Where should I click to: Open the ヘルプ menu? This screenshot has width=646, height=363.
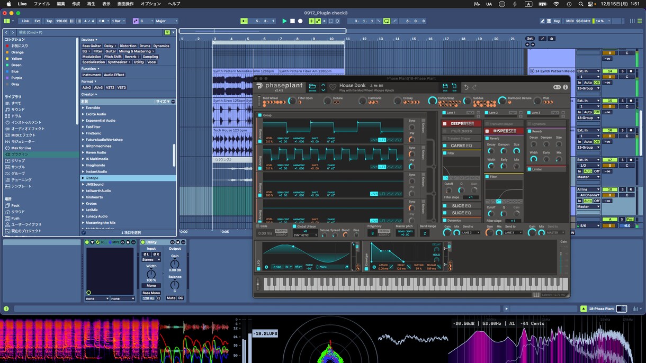click(x=174, y=4)
